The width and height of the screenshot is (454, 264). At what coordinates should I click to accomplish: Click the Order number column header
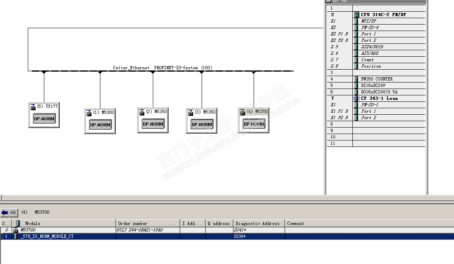point(148,224)
